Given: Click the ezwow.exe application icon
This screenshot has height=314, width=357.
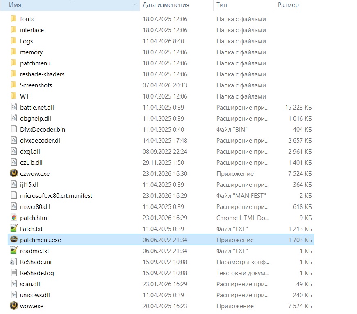Looking at the screenshot, I should (14, 173).
